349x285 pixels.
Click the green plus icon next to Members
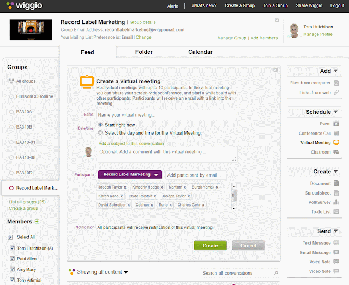tap(37, 222)
